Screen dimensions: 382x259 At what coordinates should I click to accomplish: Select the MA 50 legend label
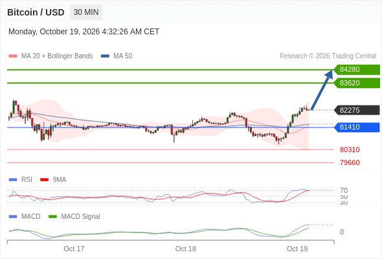(123, 56)
